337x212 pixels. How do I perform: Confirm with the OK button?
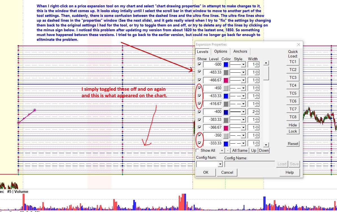206,172
